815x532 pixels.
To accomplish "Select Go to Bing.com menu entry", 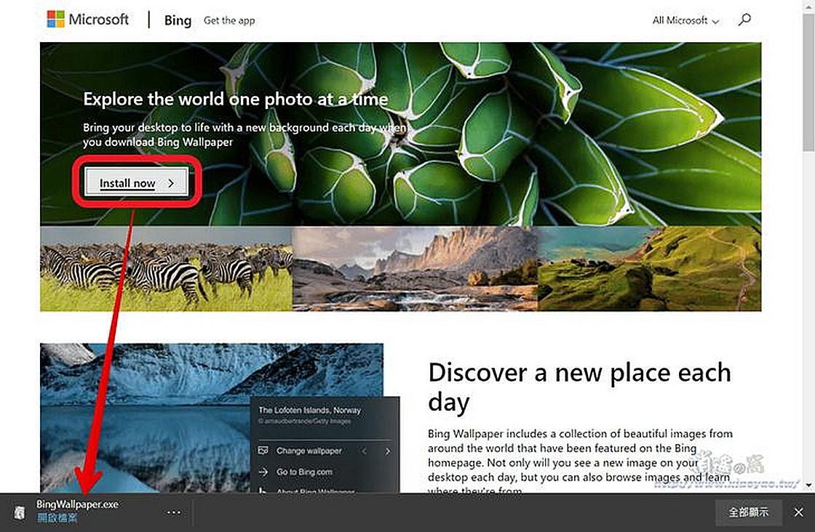I will point(304,472).
